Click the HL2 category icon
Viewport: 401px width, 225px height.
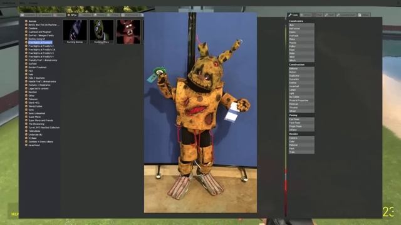[26, 71]
